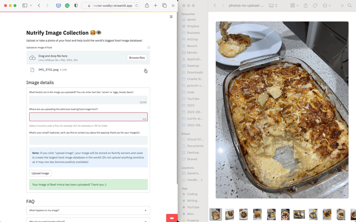Viewport: 356px width, 222px height.
Task: Click the Finder Share icon
Action: 305,5
